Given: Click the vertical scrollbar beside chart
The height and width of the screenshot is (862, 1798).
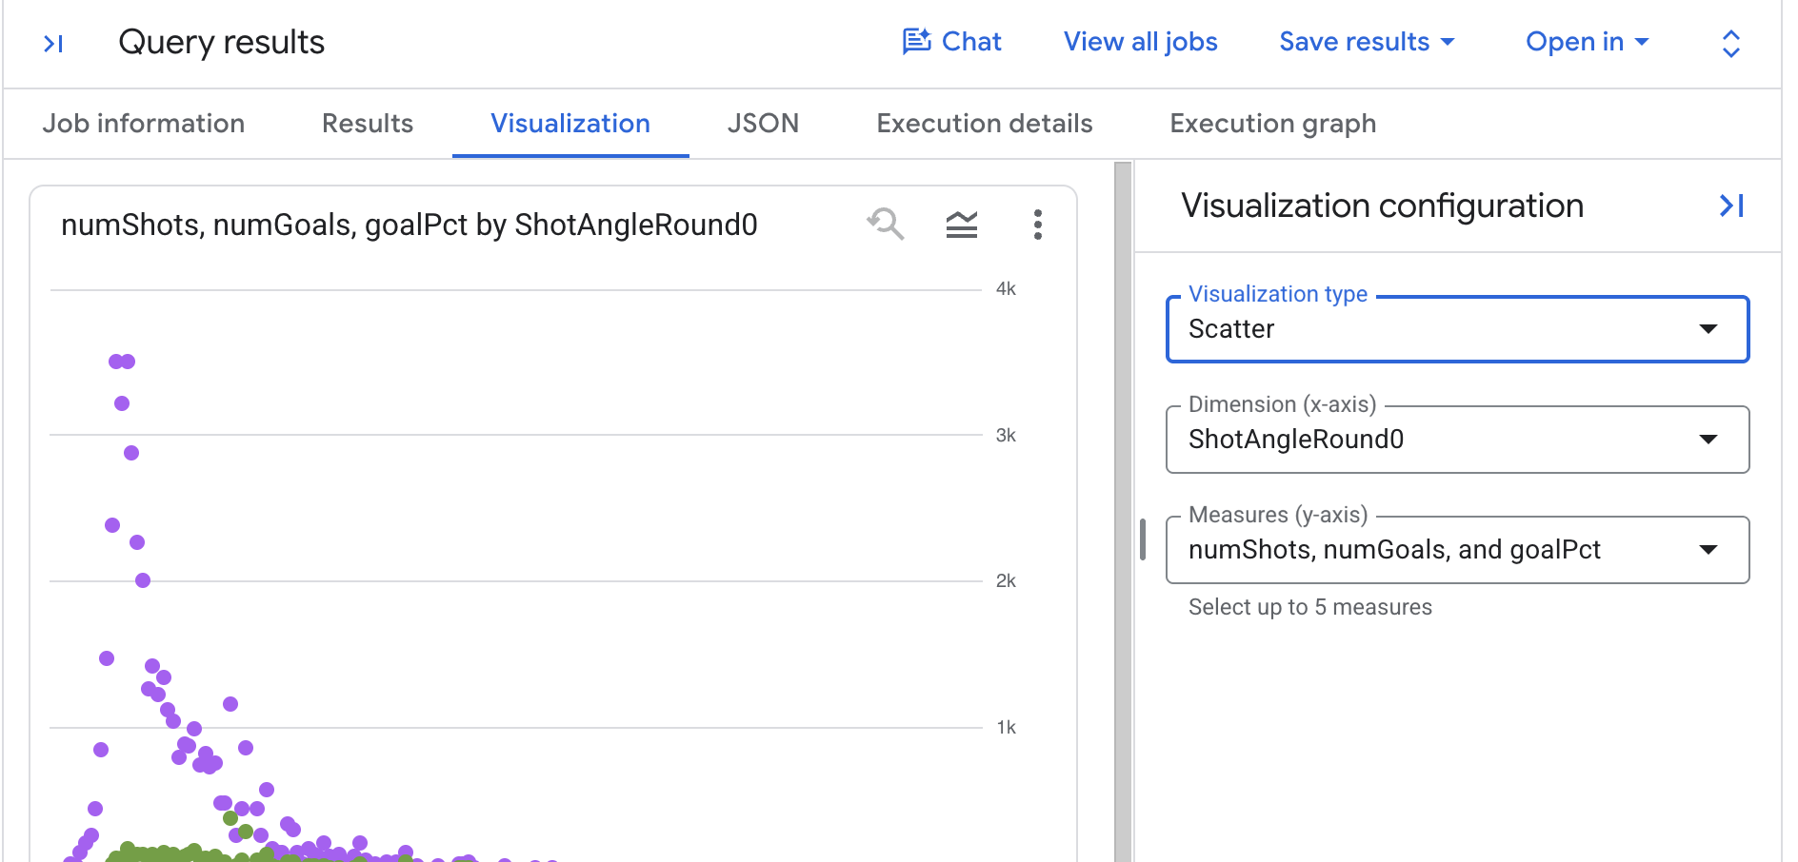Looking at the screenshot, I should coord(1123,512).
